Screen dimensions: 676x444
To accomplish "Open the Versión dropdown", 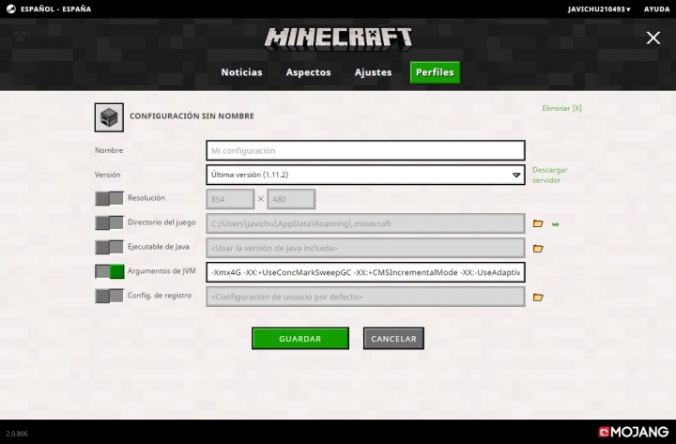I will coord(365,175).
